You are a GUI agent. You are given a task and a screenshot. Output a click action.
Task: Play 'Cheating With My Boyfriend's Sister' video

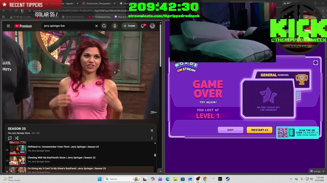point(61,158)
